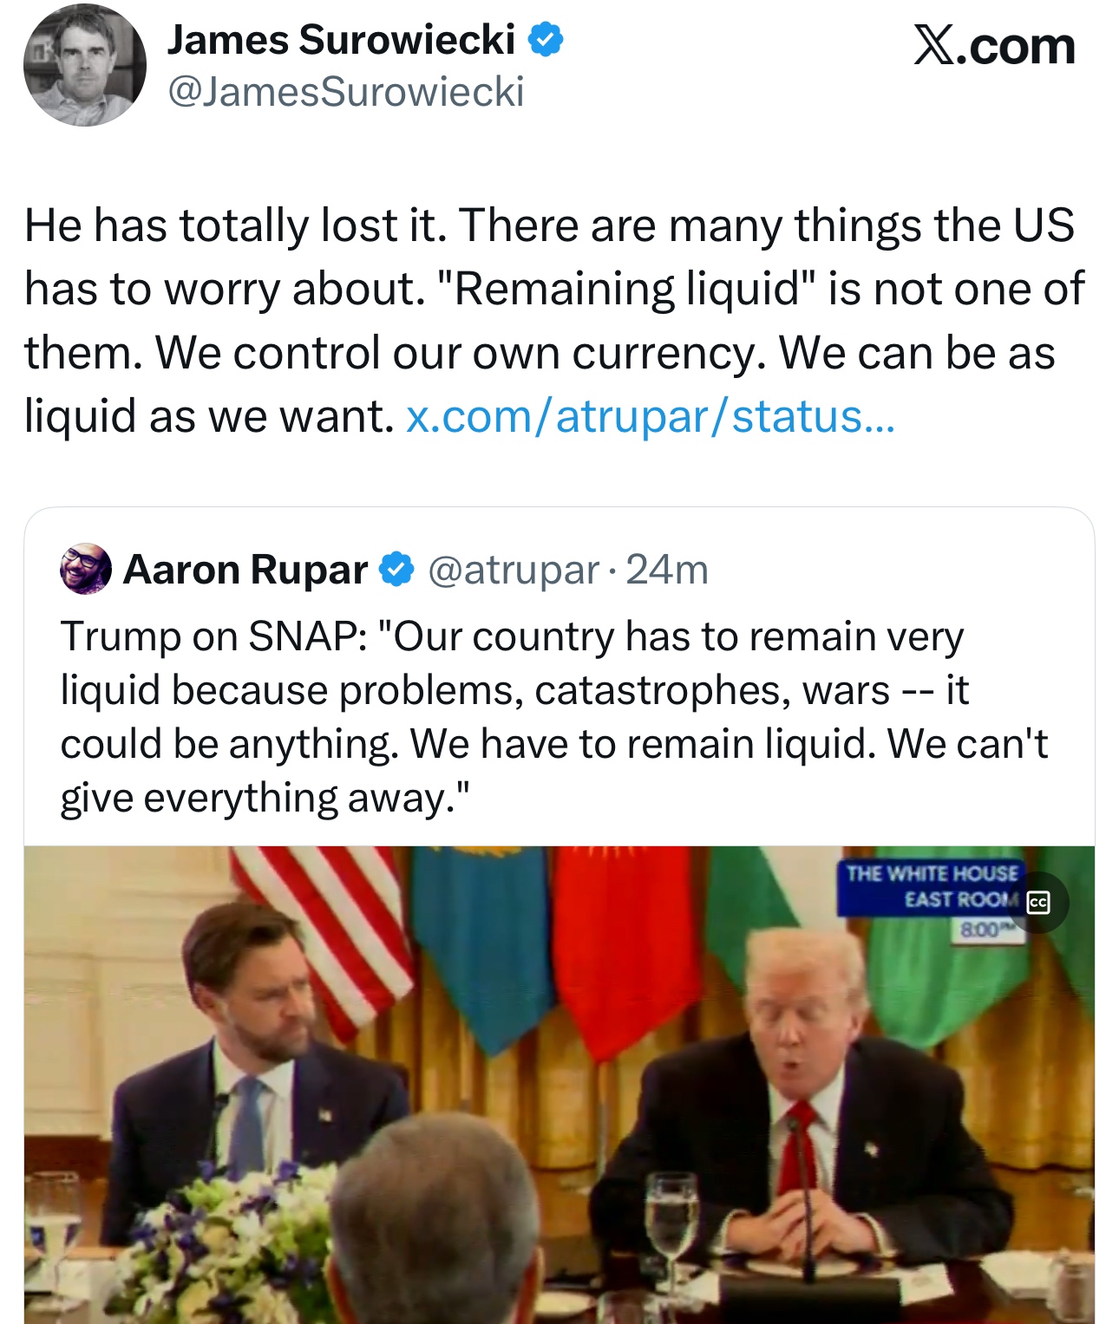The width and height of the screenshot is (1119, 1324).
Task: Click the 24m timestamp on quoted post
Action: click(667, 570)
